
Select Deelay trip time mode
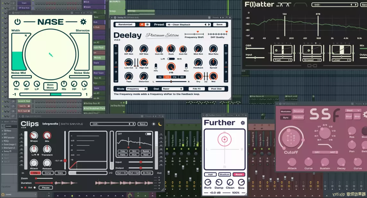coord(175,77)
